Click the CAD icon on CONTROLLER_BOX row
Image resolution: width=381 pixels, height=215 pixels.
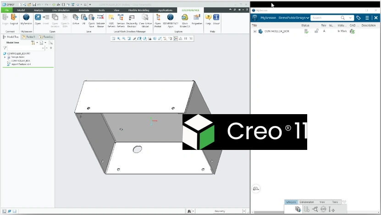click(x=352, y=31)
